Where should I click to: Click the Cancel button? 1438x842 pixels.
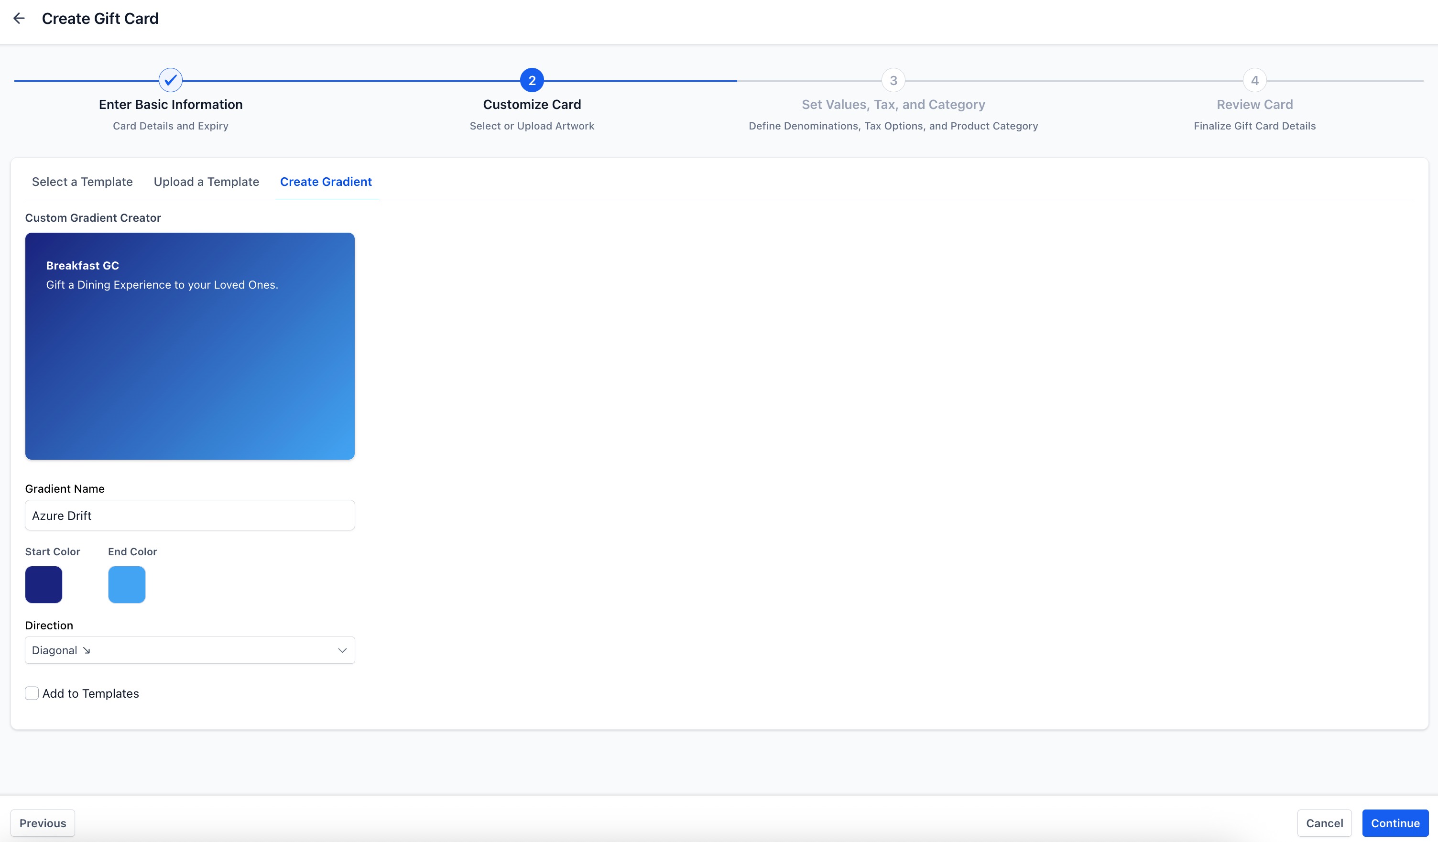(1324, 822)
